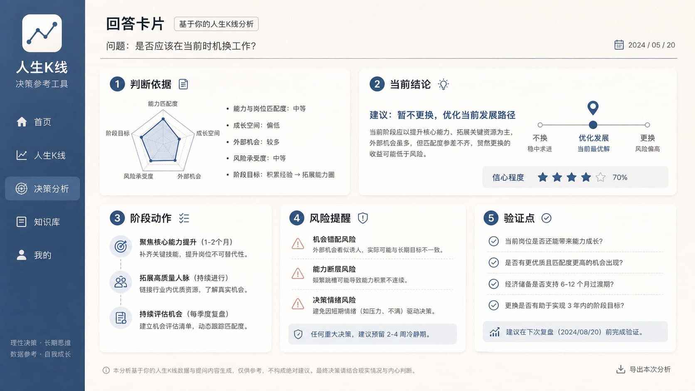Click the checklist icon beside 阶段动作
The height and width of the screenshot is (391, 695).
point(184,218)
